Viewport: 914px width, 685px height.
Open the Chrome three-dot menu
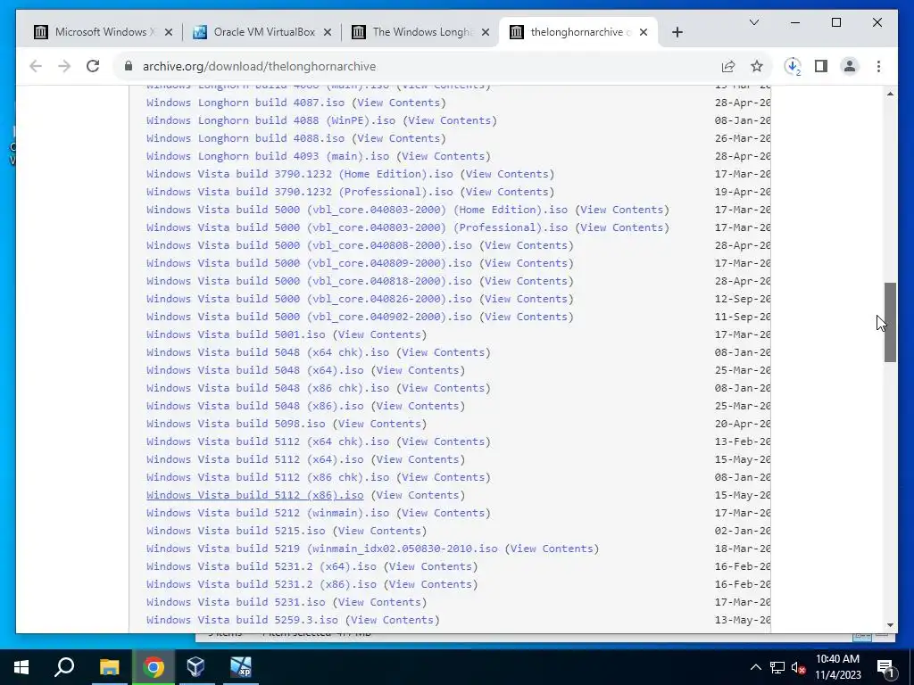point(878,66)
